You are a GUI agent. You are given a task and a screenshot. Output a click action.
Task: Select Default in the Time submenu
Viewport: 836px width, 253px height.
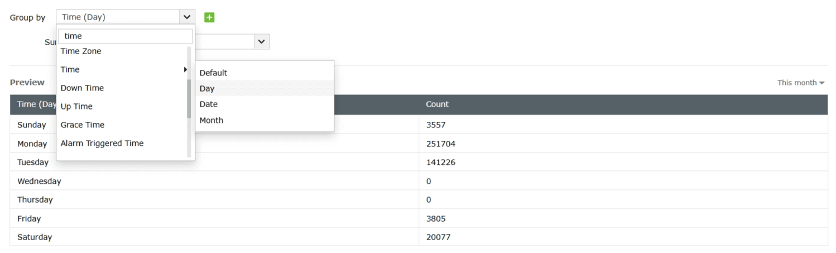[x=213, y=73]
